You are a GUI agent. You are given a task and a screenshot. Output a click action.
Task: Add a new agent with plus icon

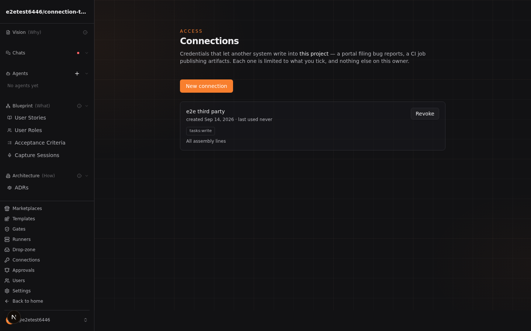(x=77, y=74)
